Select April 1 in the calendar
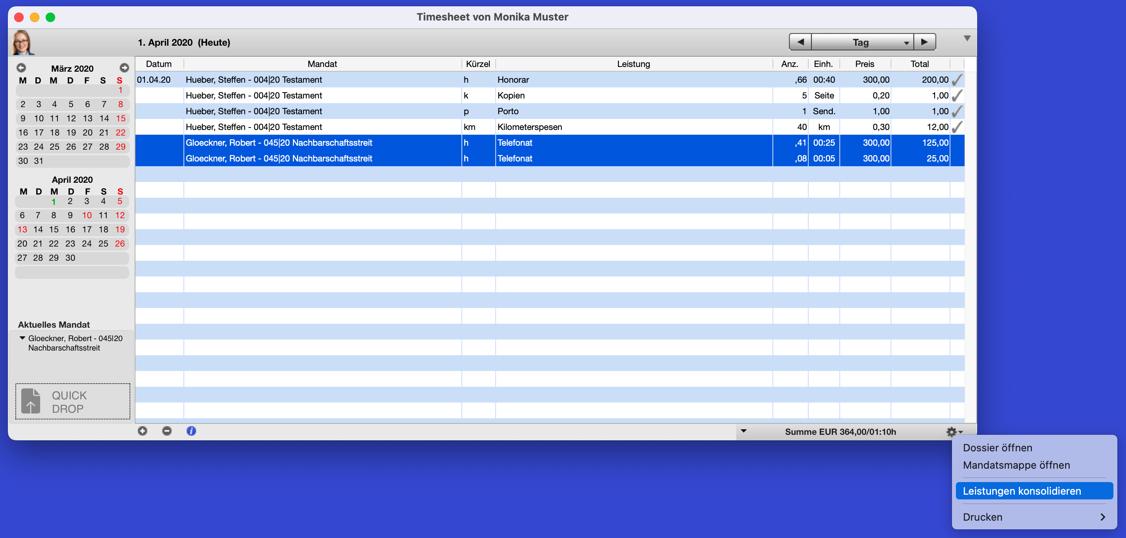 click(54, 202)
